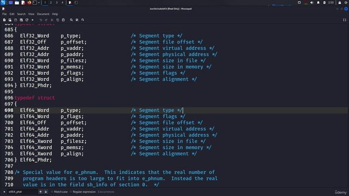This screenshot has width=349, height=196.
Task: Click the Find and Replace toolbar icon
Action: pos(77,20)
